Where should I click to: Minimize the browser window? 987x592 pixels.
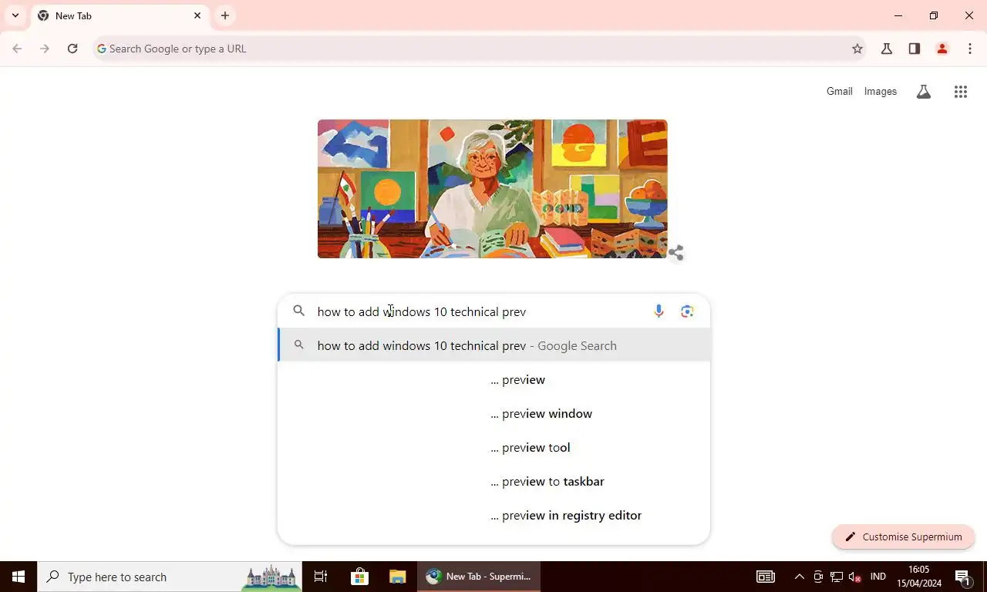[x=898, y=15]
